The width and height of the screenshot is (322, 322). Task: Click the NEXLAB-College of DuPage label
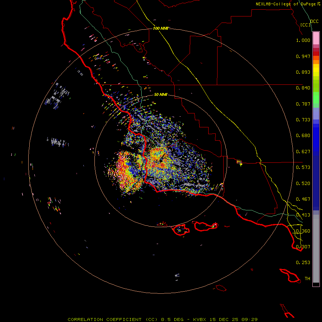click(287, 4)
